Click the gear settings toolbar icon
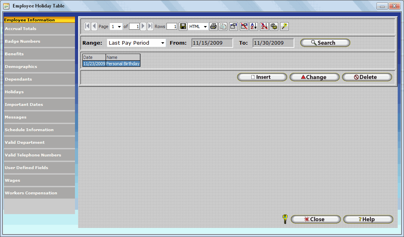Image resolution: width=404 pixels, height=237 pixels. (x=274, y=26)
